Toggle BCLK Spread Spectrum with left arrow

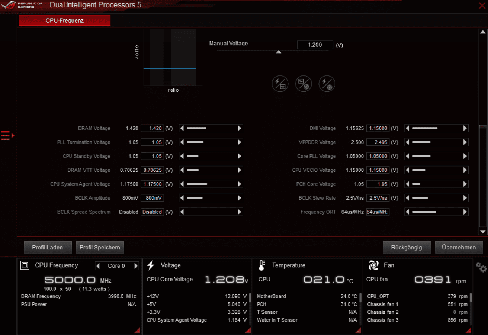click(182, 212)
